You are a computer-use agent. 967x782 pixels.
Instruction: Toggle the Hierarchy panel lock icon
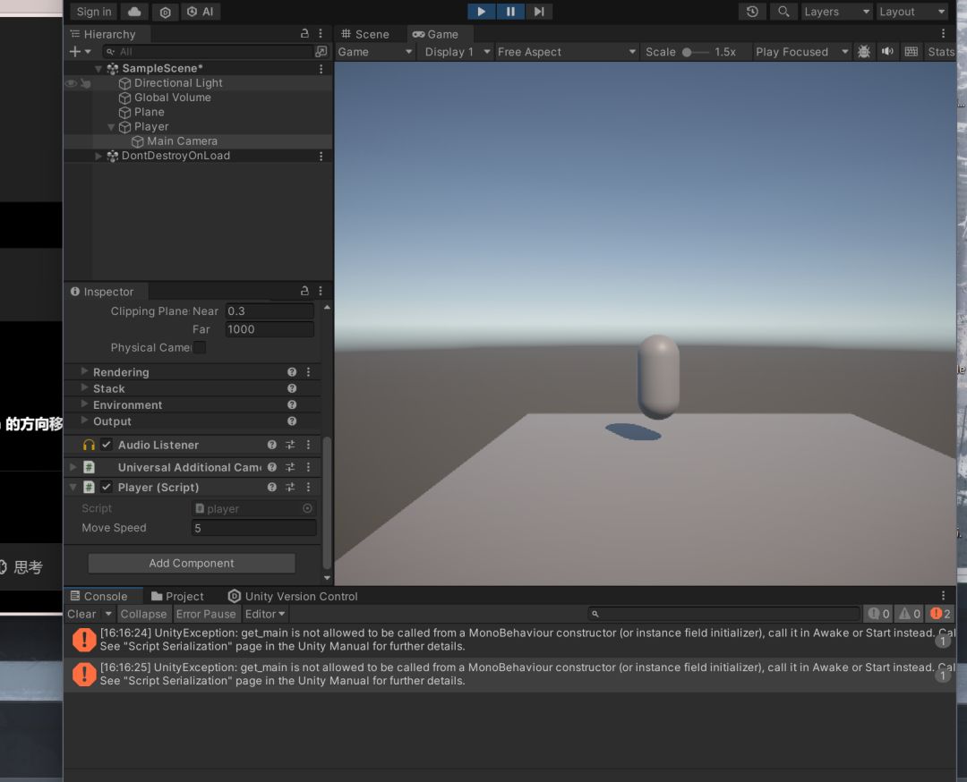pyautogui.click(x=304, y=33)
